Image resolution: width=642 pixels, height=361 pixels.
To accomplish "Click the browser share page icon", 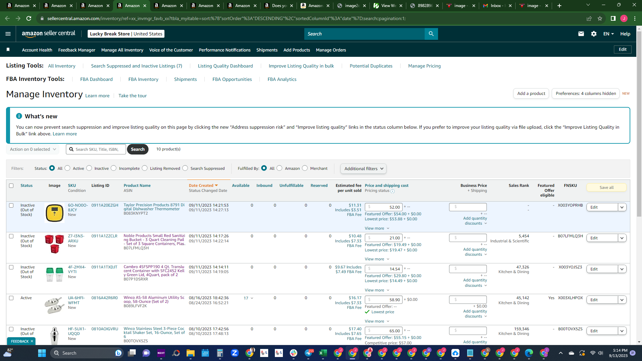I will (x=589, y=18).
